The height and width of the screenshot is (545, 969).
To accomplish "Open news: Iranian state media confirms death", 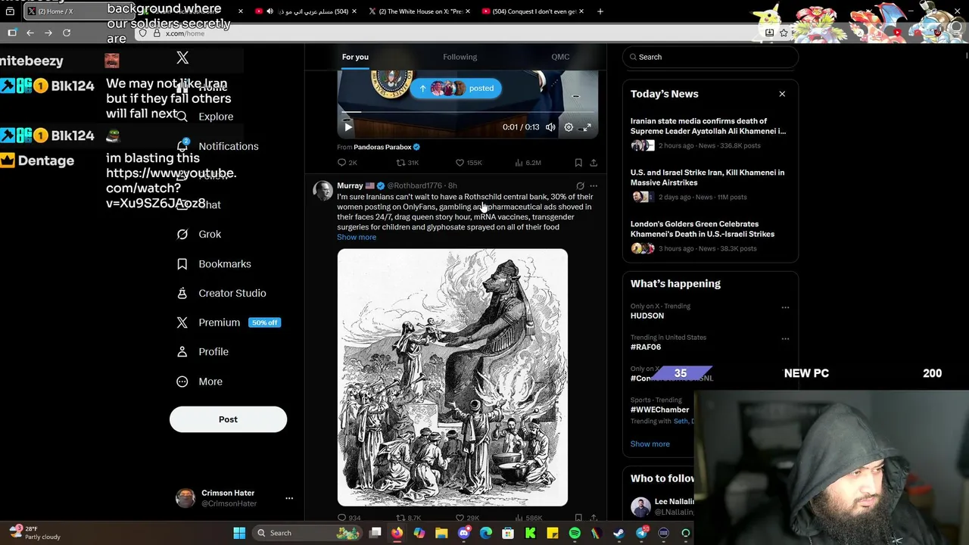I will [709, 132].
